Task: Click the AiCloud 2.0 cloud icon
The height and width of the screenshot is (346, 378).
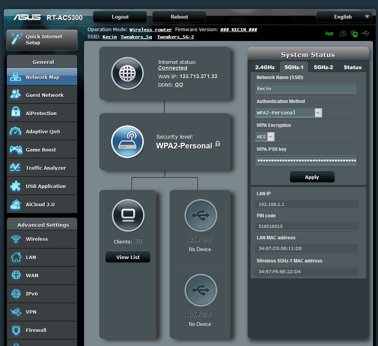Action: pyautogui.click(x=16, y=204)
